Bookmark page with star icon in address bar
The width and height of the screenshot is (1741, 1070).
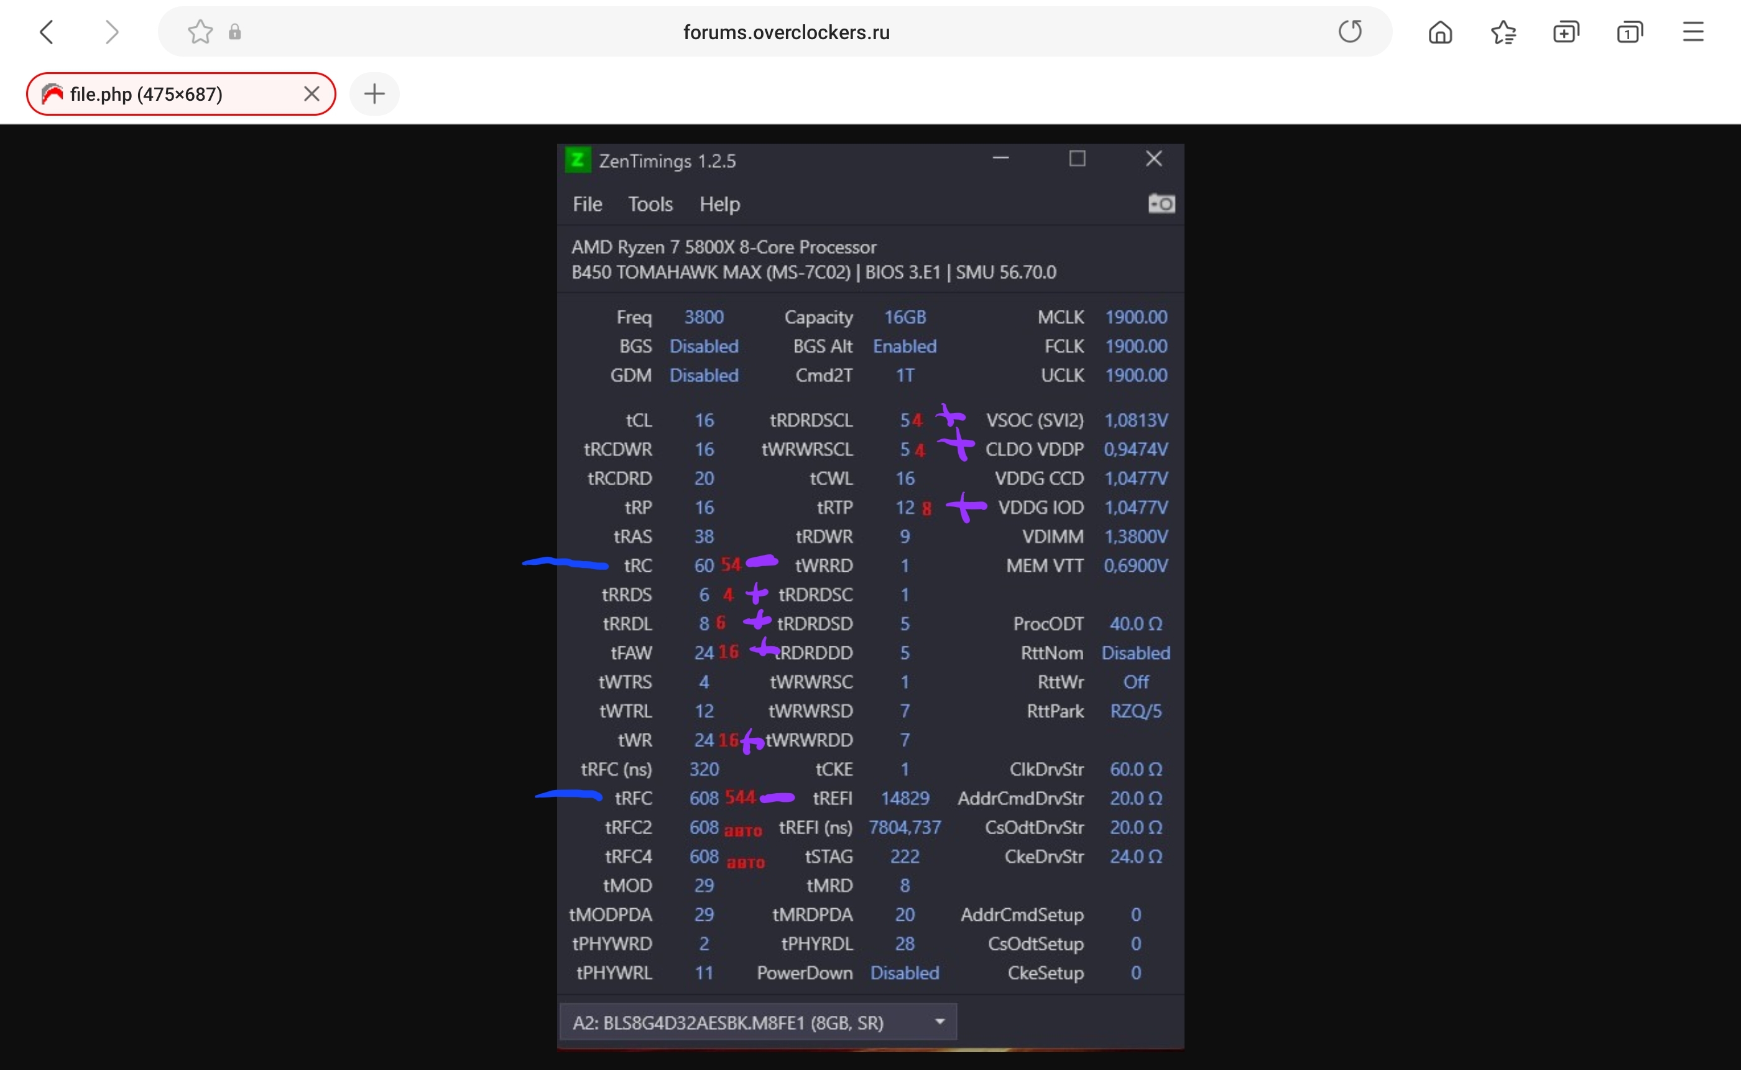(200, 32)
